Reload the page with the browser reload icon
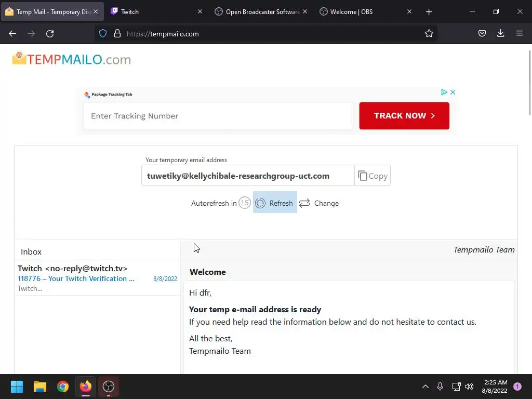Screen dimensions: 532x399 coord(50,34)
